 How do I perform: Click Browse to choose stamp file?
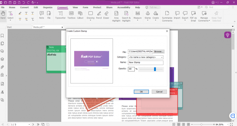(159, 51)
